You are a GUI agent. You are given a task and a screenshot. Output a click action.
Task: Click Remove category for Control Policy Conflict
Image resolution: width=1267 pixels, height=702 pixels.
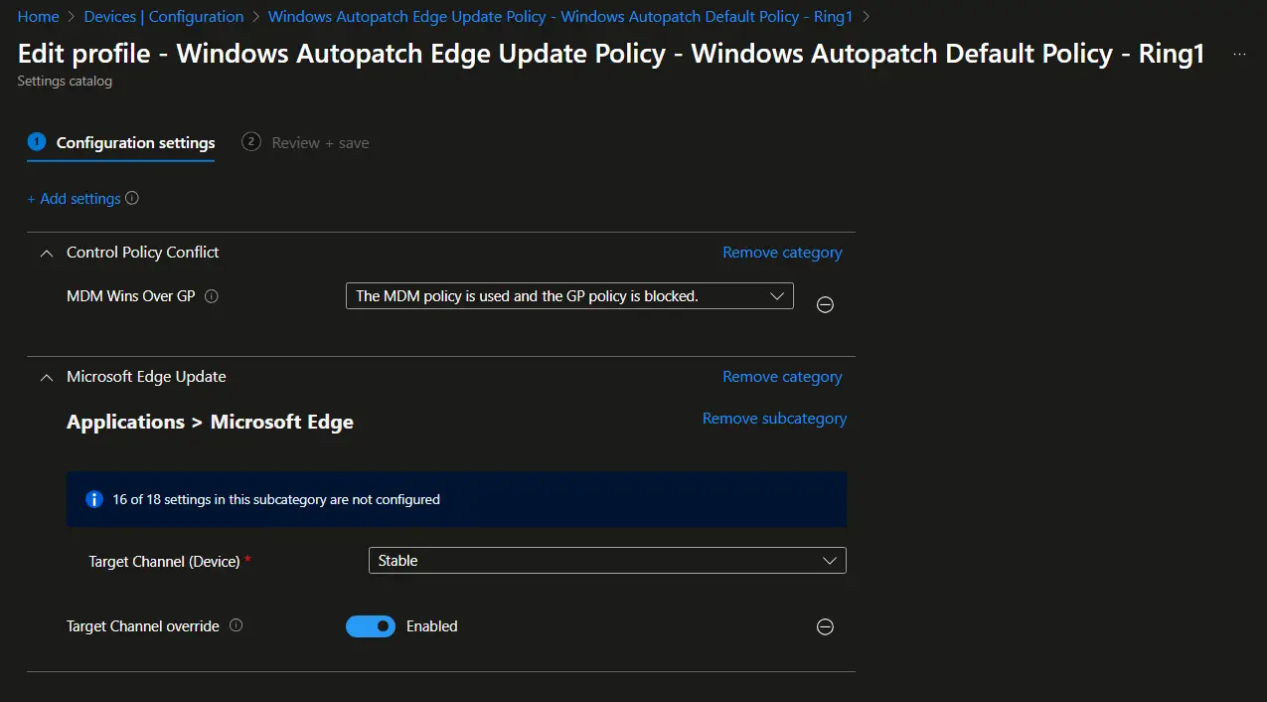point(781,252)
